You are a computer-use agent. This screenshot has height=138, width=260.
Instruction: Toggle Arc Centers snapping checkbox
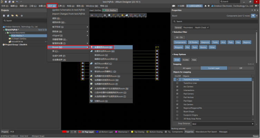click(177, 87)
